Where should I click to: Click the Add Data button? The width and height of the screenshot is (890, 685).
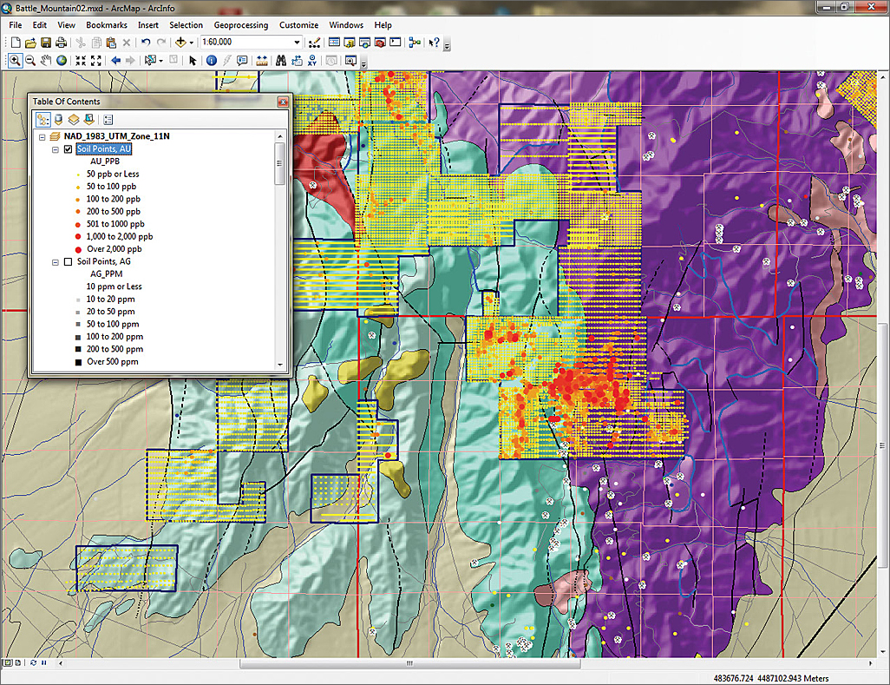point(181,43)
